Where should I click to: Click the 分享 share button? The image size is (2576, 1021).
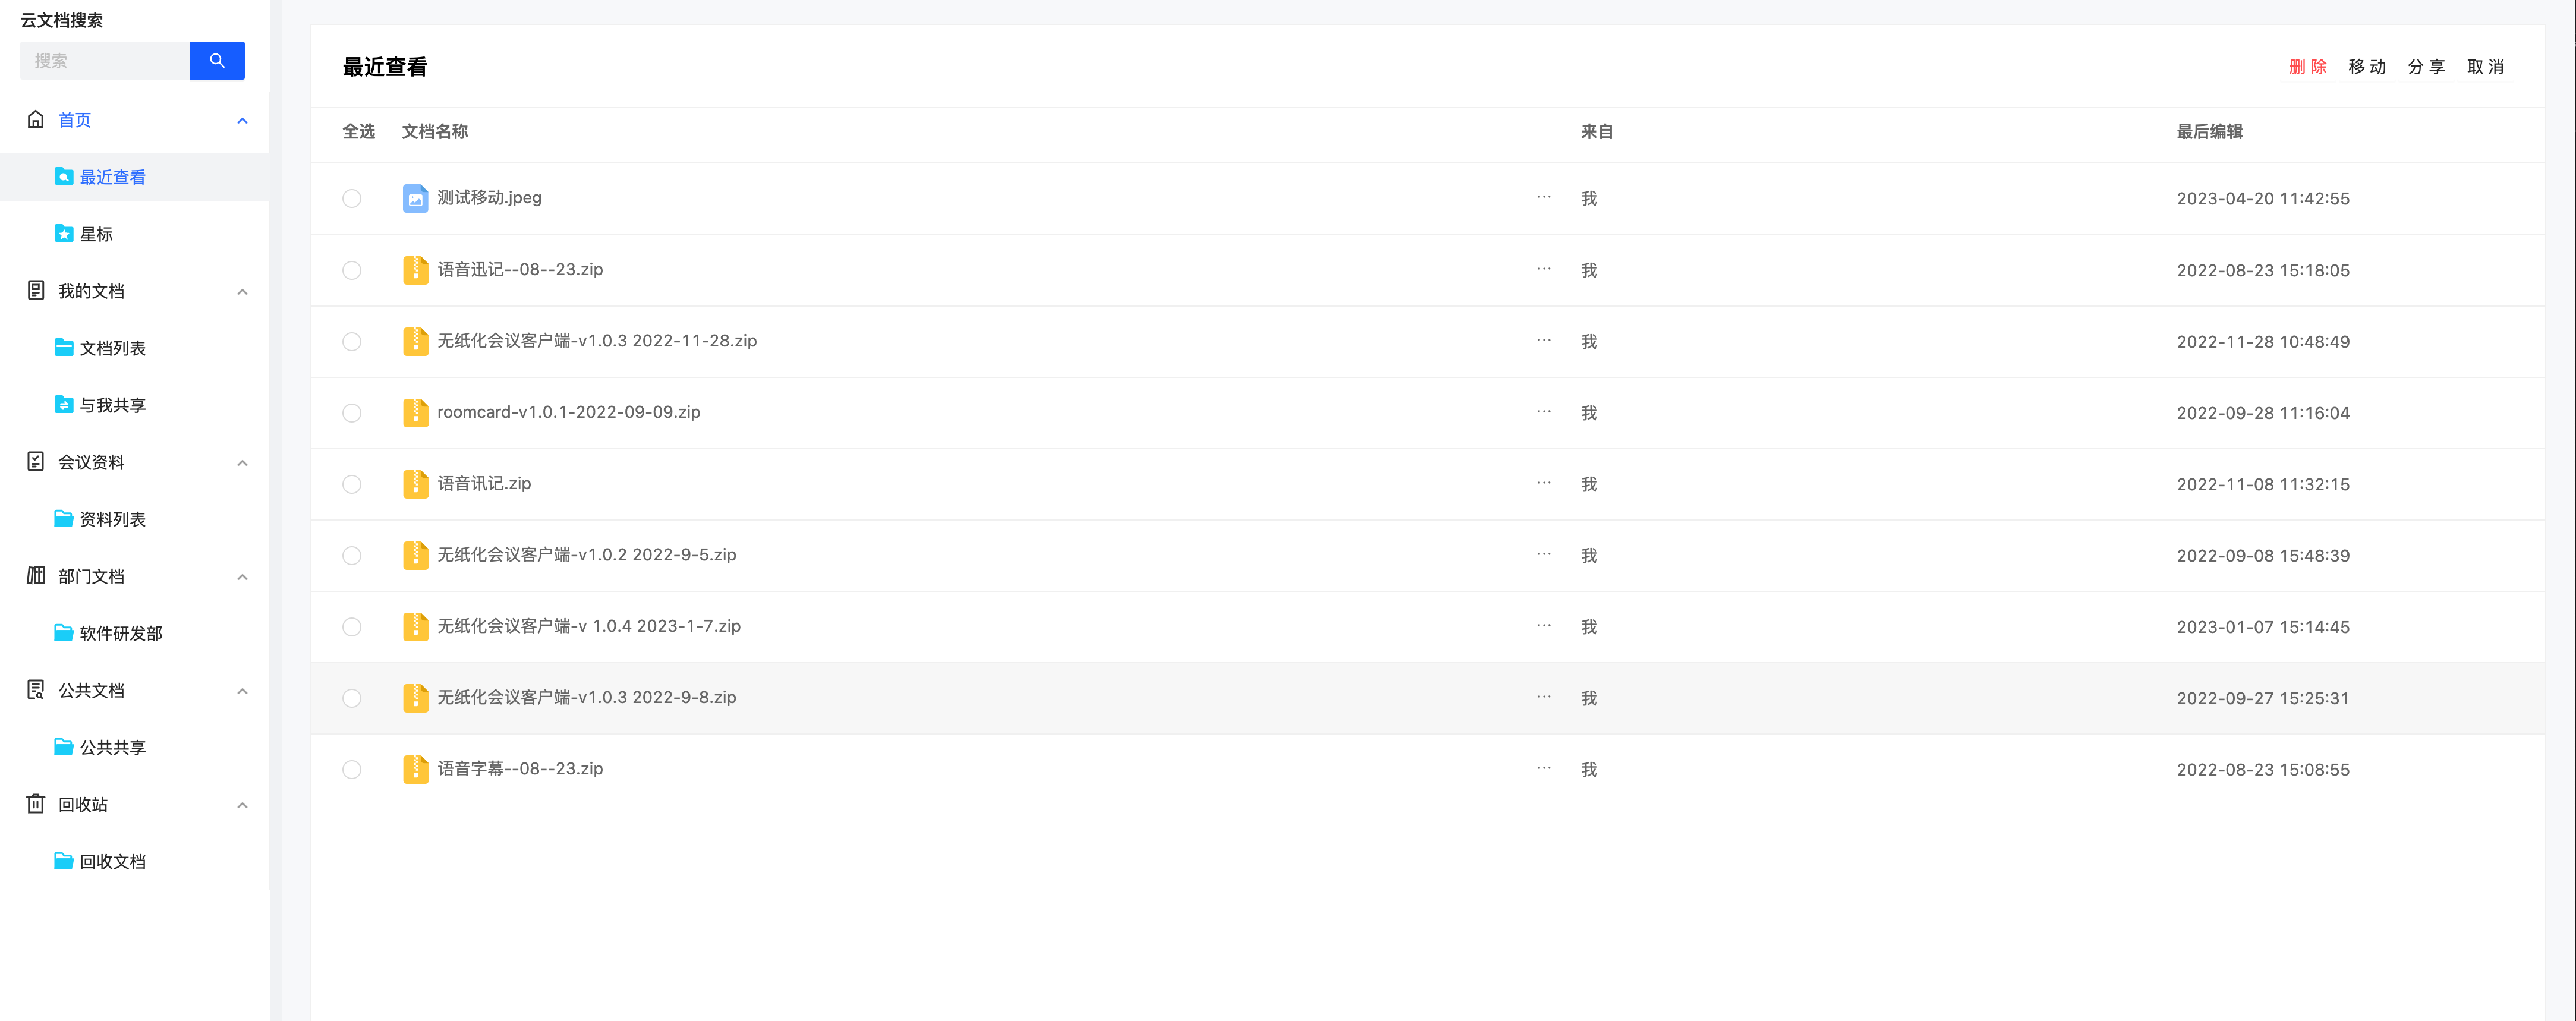pos(2426,66)
